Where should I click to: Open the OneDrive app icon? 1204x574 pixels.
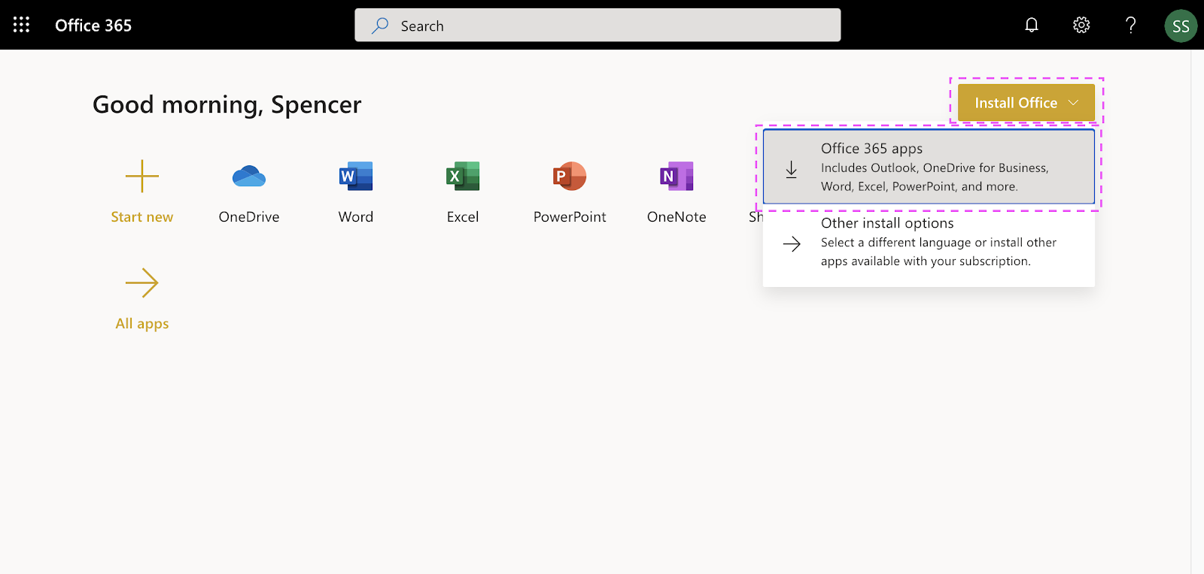(249, 177)
